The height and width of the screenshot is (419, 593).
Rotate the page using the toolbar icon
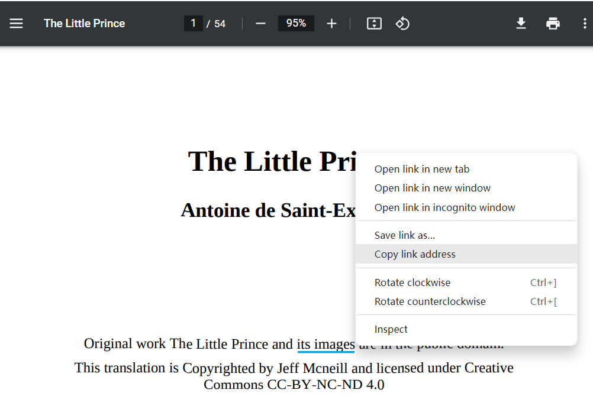(x=402, y=23)
